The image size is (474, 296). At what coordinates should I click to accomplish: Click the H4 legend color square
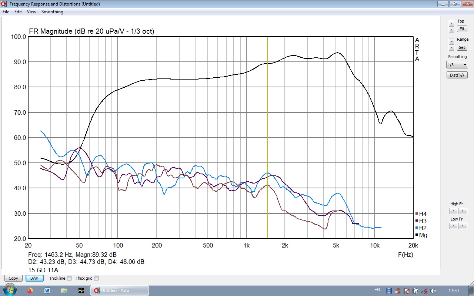click(x=417, y=214)
